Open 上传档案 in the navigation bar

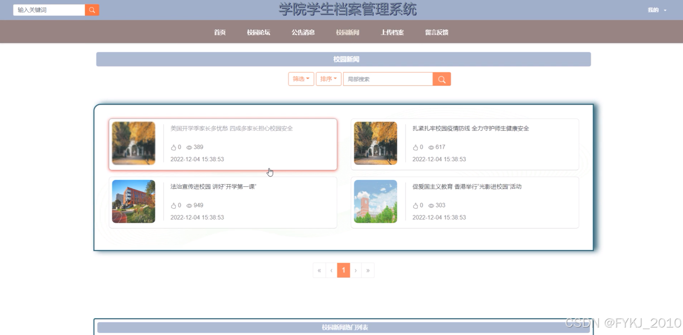[392, 32]
